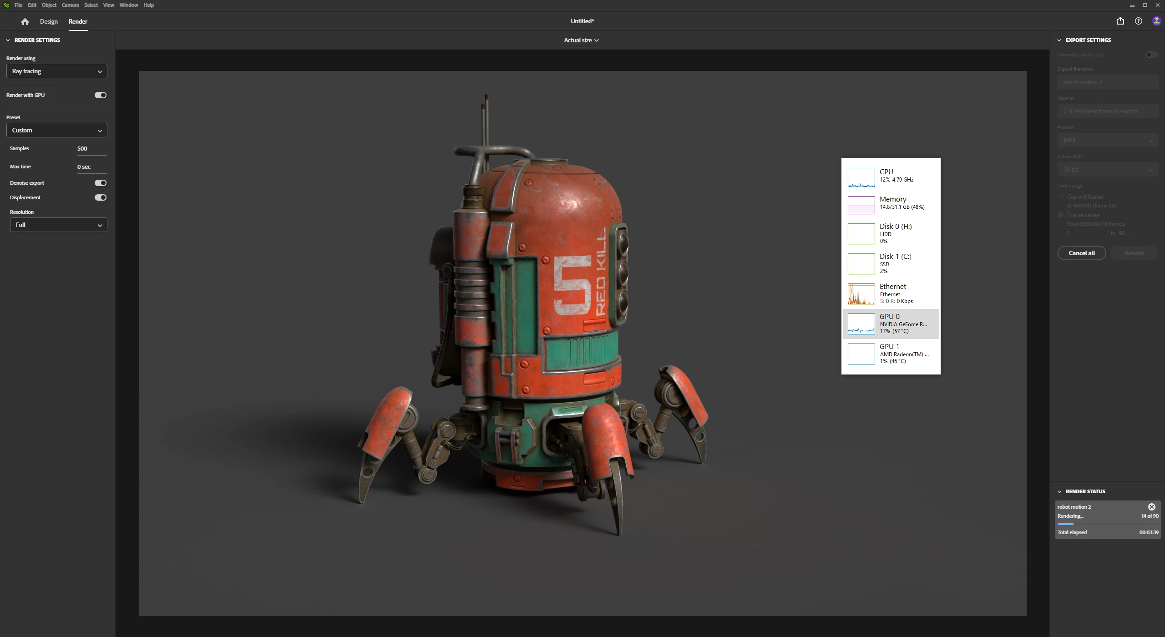Viewport: 1165px width, 637px height.
Task: Disable the Denoise export toggle
Action: (101, 183)
